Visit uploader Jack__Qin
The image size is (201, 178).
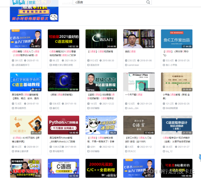133,108
